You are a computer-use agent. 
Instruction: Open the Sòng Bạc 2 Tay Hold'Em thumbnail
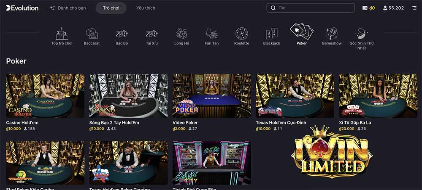128,96
